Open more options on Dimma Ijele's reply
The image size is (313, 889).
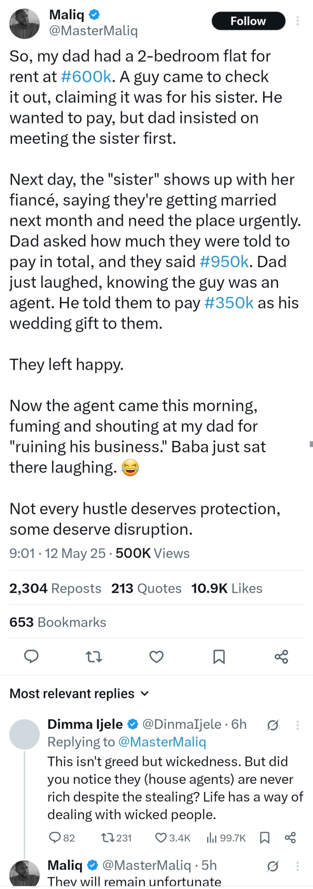point(298,725)
